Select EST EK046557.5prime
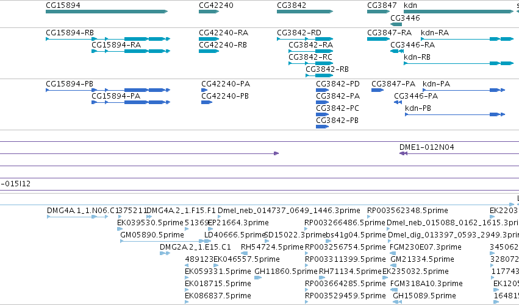 [x=246, y=259]
